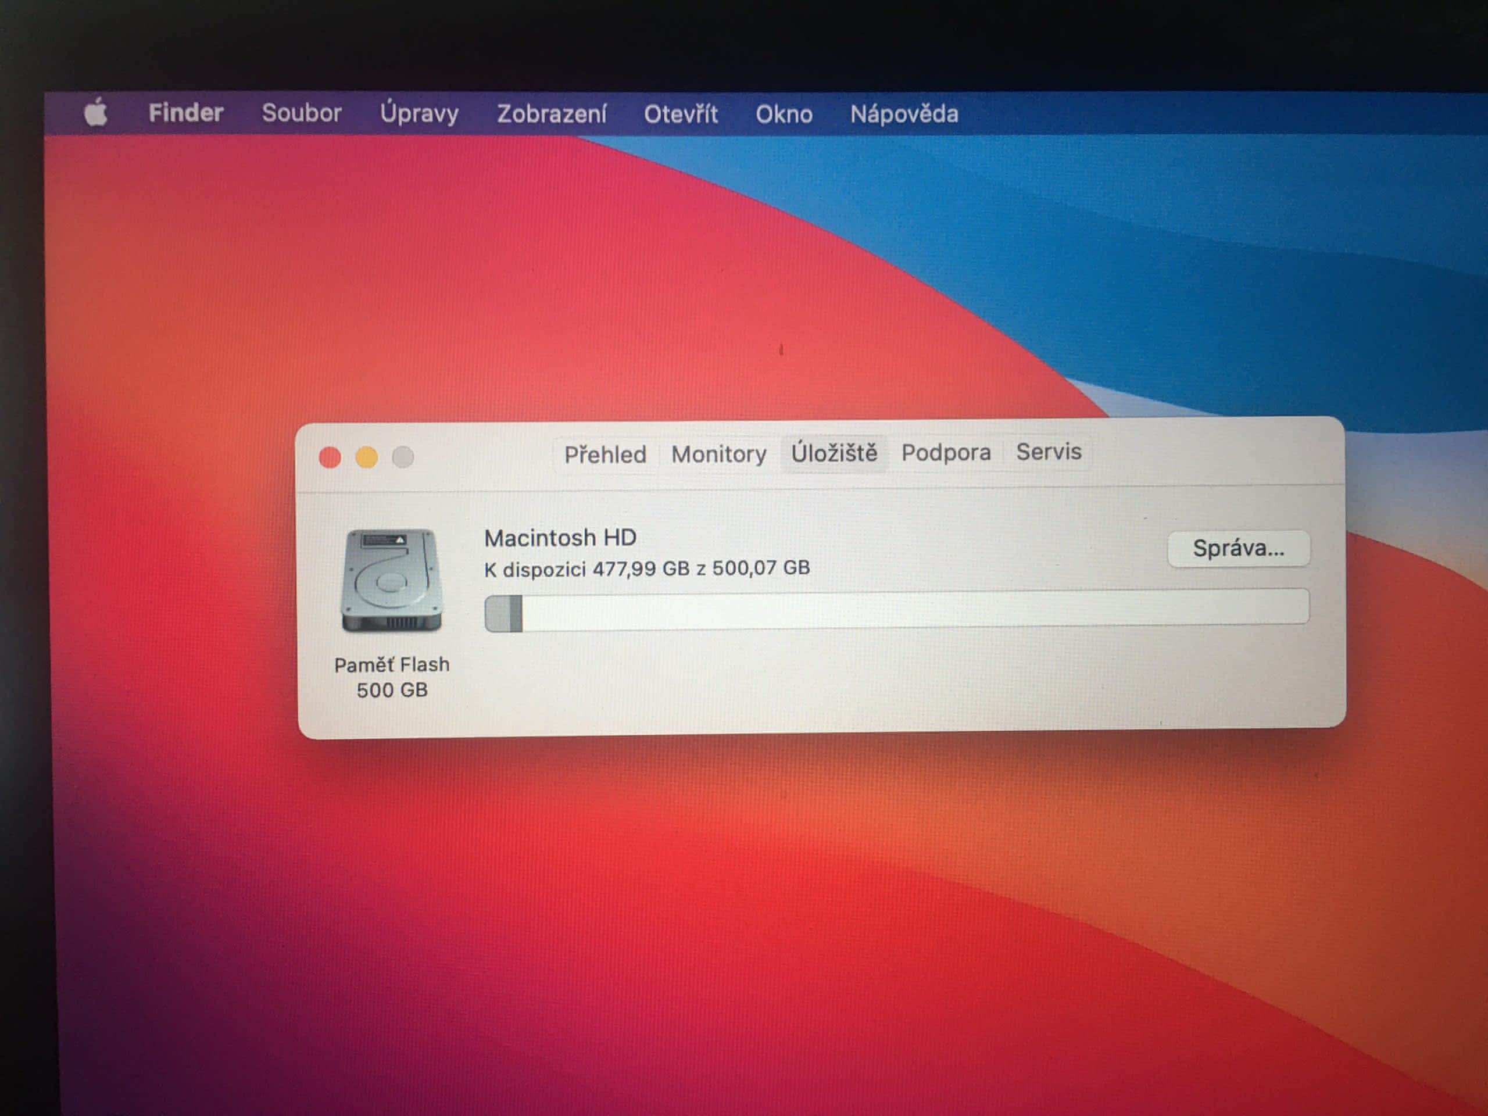Click the Macintosh HD drive icon
Image resolution: width=1488 pixels, height=1116 pixels.
point(392,580)
